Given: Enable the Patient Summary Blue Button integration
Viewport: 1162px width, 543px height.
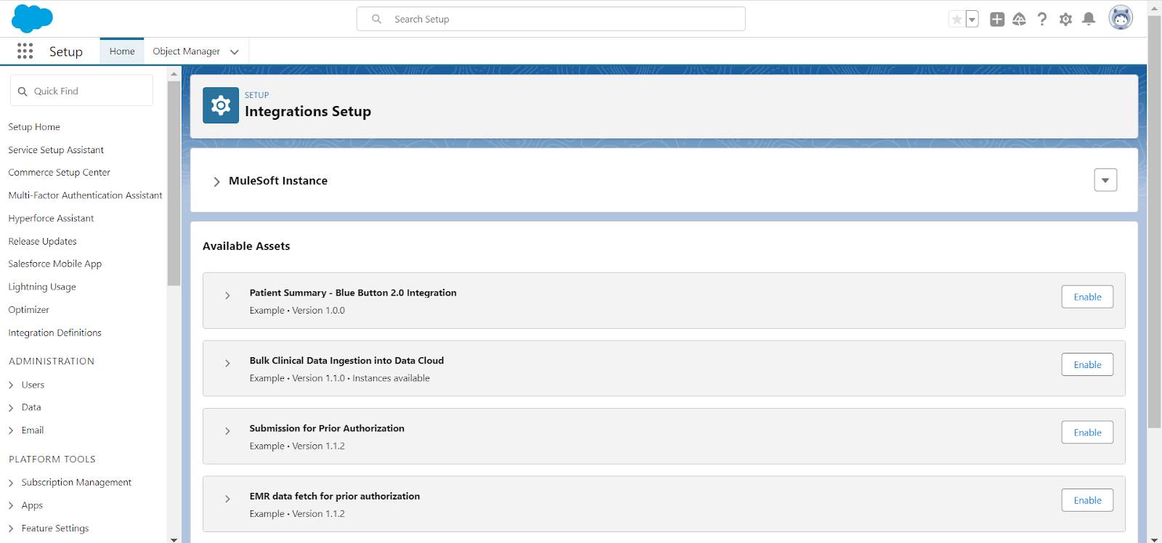Looking at the screenshot, I should coord(1087,297).
